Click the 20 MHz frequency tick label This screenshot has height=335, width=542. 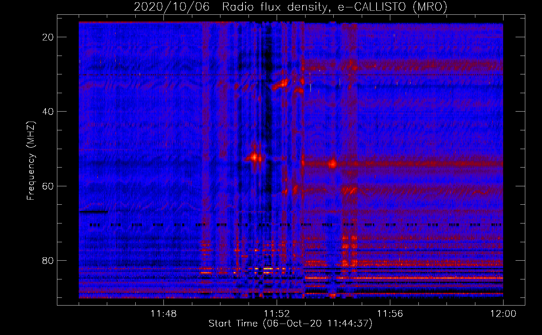click(x=48, y=37)
